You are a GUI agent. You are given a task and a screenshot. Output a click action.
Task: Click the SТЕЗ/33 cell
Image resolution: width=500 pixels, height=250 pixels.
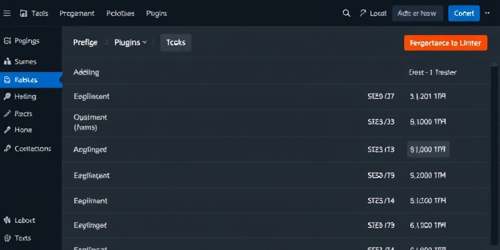tap(381, 122)
